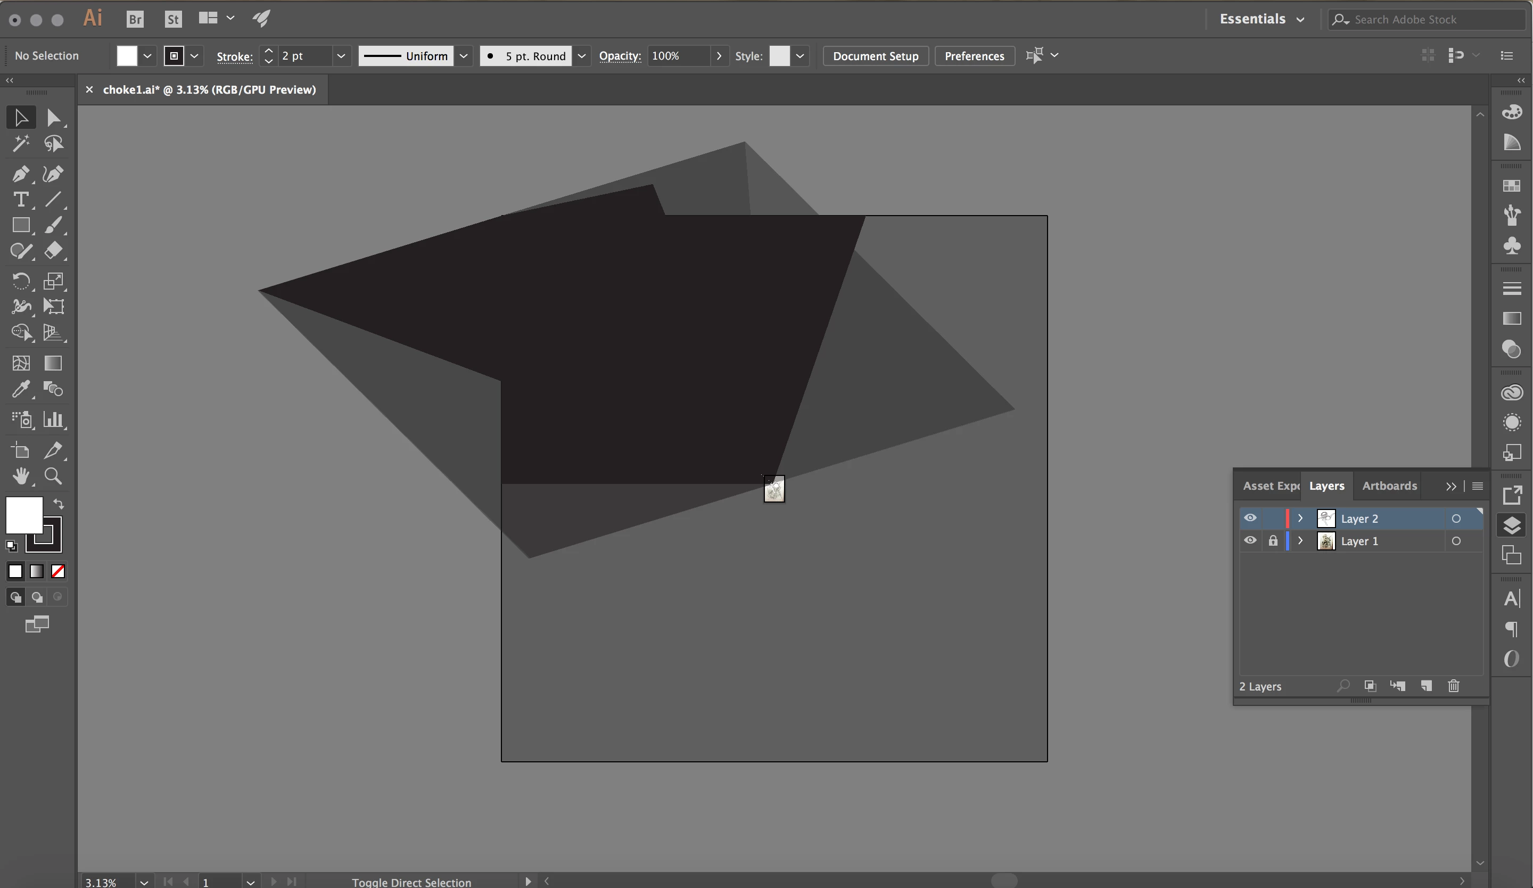The image size is (1533, 888).
Task: Expand Layer 2 contents
Action: coord(1300,518)
